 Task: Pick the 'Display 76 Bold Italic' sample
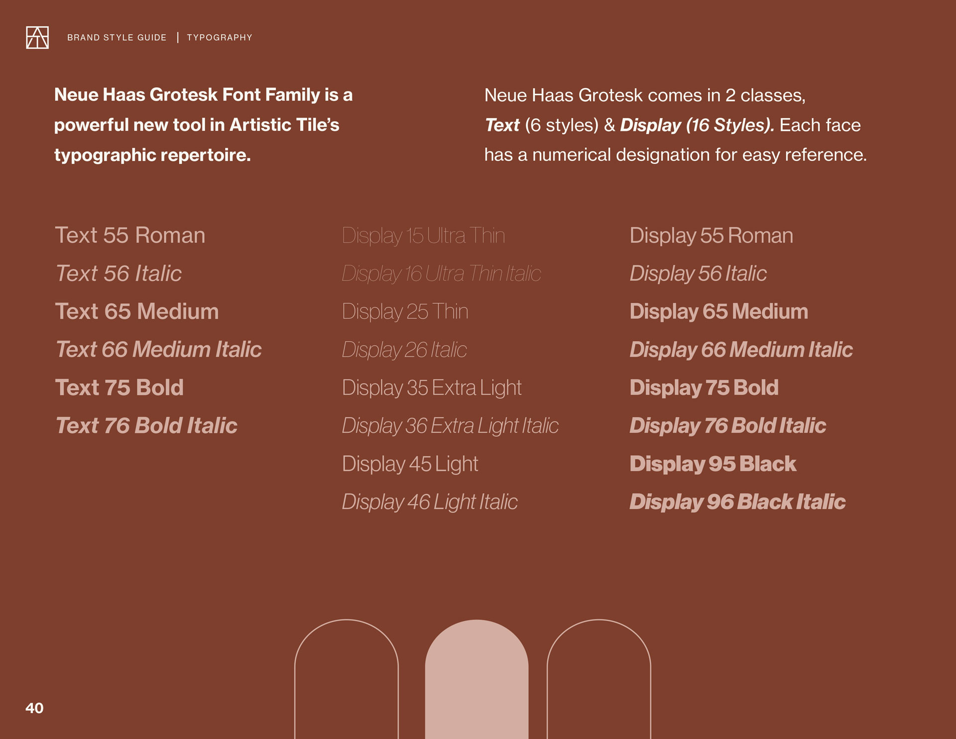(x=728, y=426)
